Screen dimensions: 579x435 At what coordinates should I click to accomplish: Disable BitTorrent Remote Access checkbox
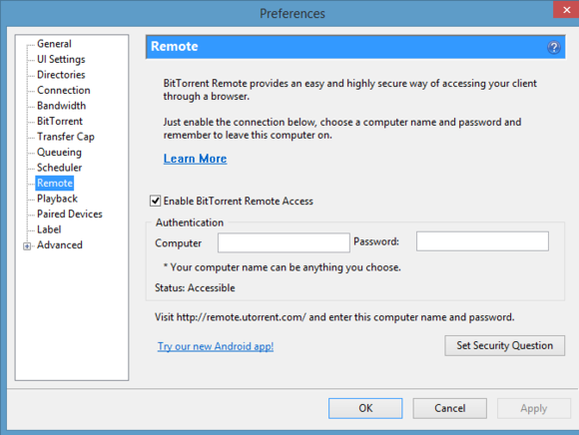155,202
